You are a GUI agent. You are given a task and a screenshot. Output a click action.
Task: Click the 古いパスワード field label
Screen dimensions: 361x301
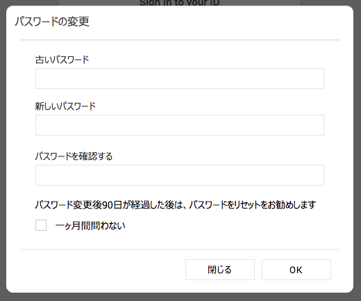coord(62,60)
